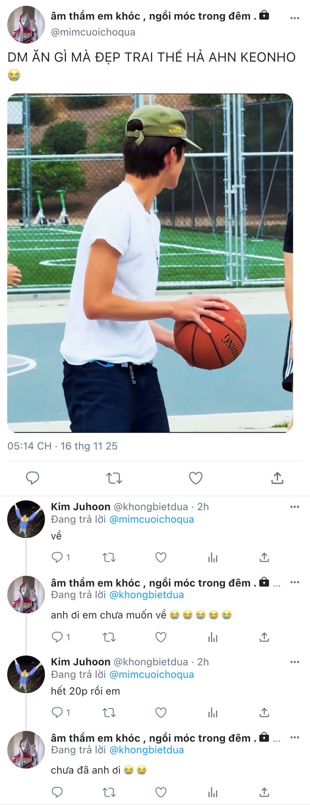Image resolution: width=310 pixels, height=805 pixels.
Task: Open @khongbietdua mention in the last reply
Action: [x=147, y=750]
